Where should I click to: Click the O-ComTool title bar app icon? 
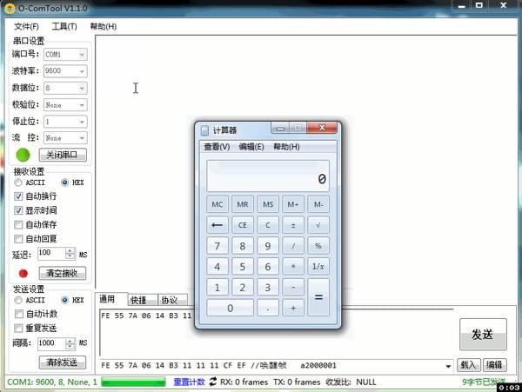tap(10, 8)
